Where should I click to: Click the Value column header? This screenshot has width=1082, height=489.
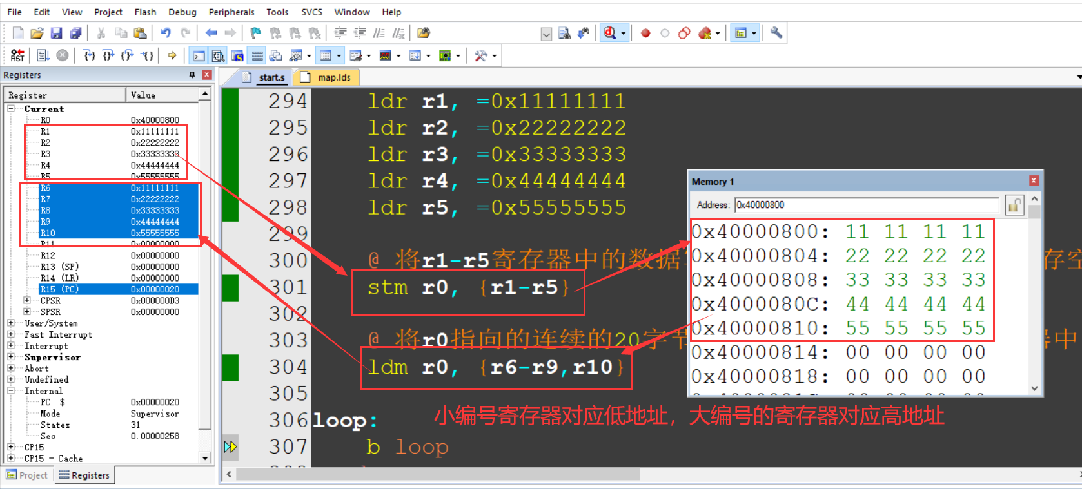[162, 95]
